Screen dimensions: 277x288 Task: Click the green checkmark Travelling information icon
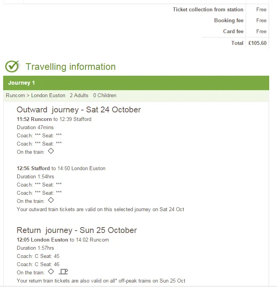[12, 66]
